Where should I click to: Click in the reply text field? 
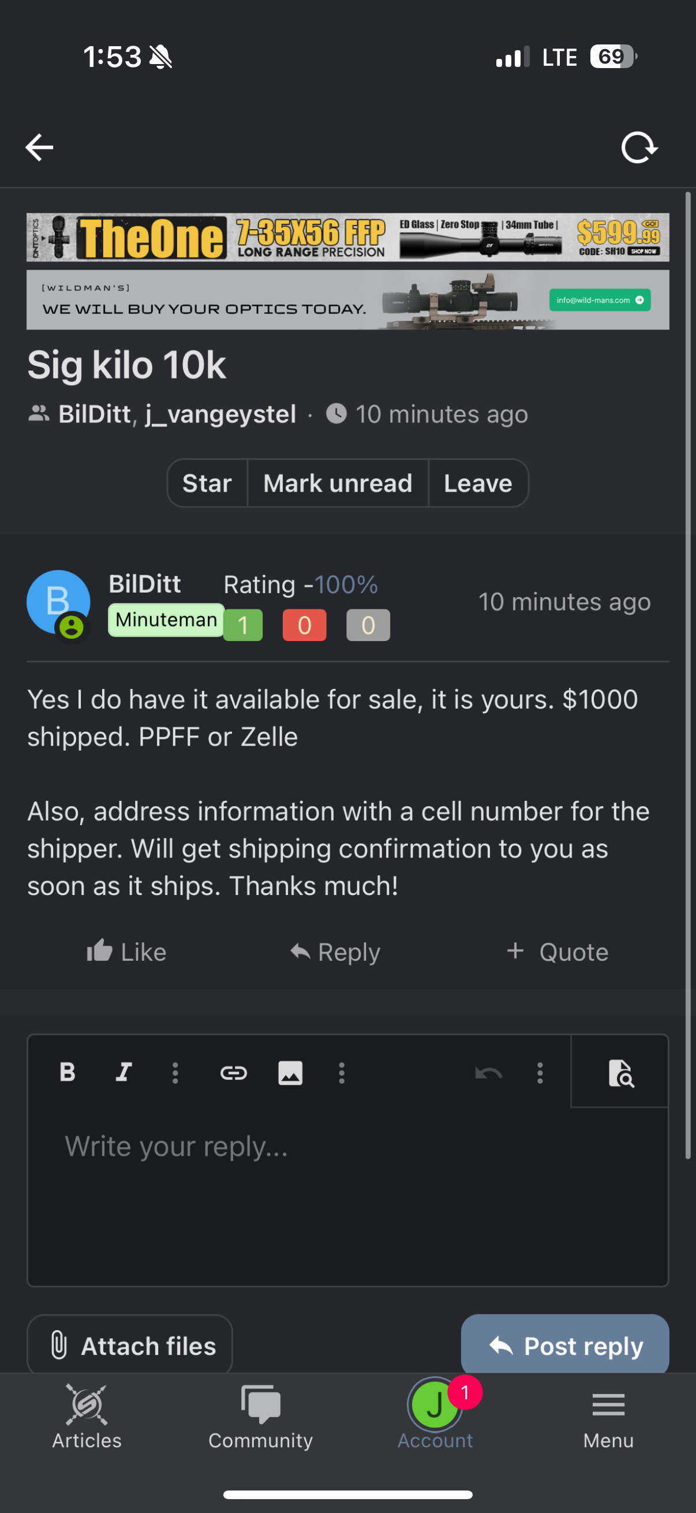click(x=347, y=1192)
